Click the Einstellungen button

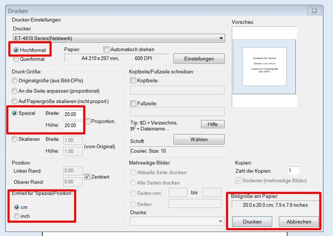point(199,59)
